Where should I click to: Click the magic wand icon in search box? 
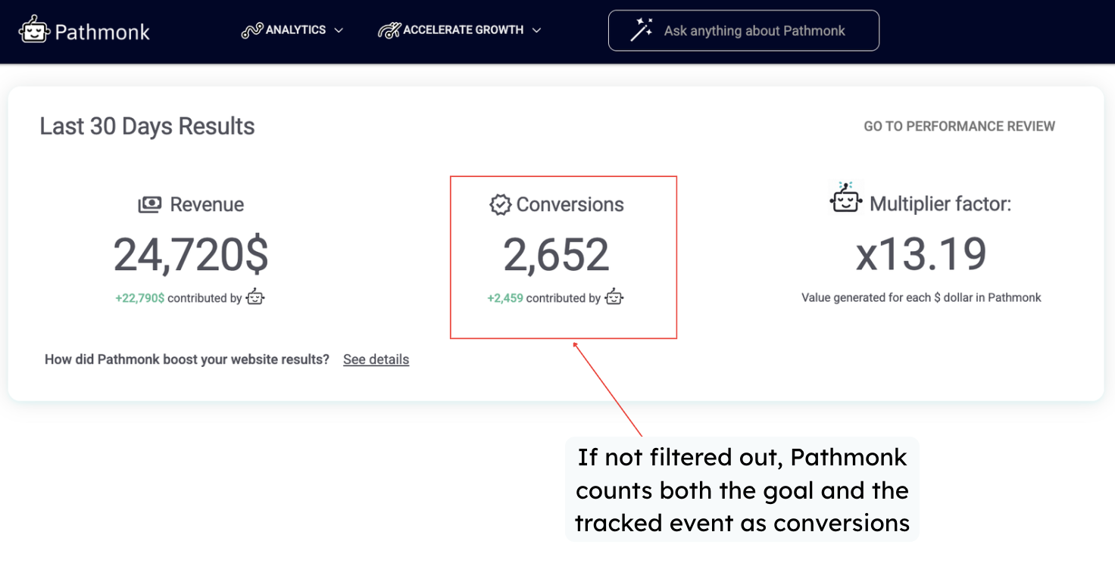click(641, 30)
